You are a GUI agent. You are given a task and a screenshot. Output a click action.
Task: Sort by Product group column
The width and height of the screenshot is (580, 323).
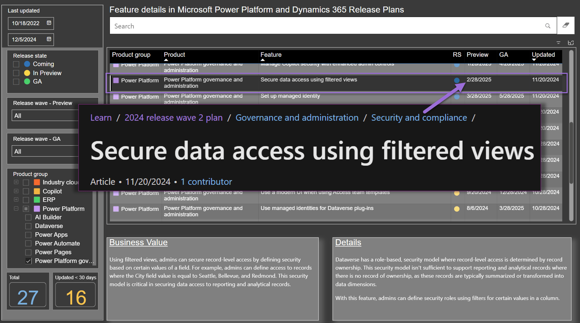tap(131, 55)
